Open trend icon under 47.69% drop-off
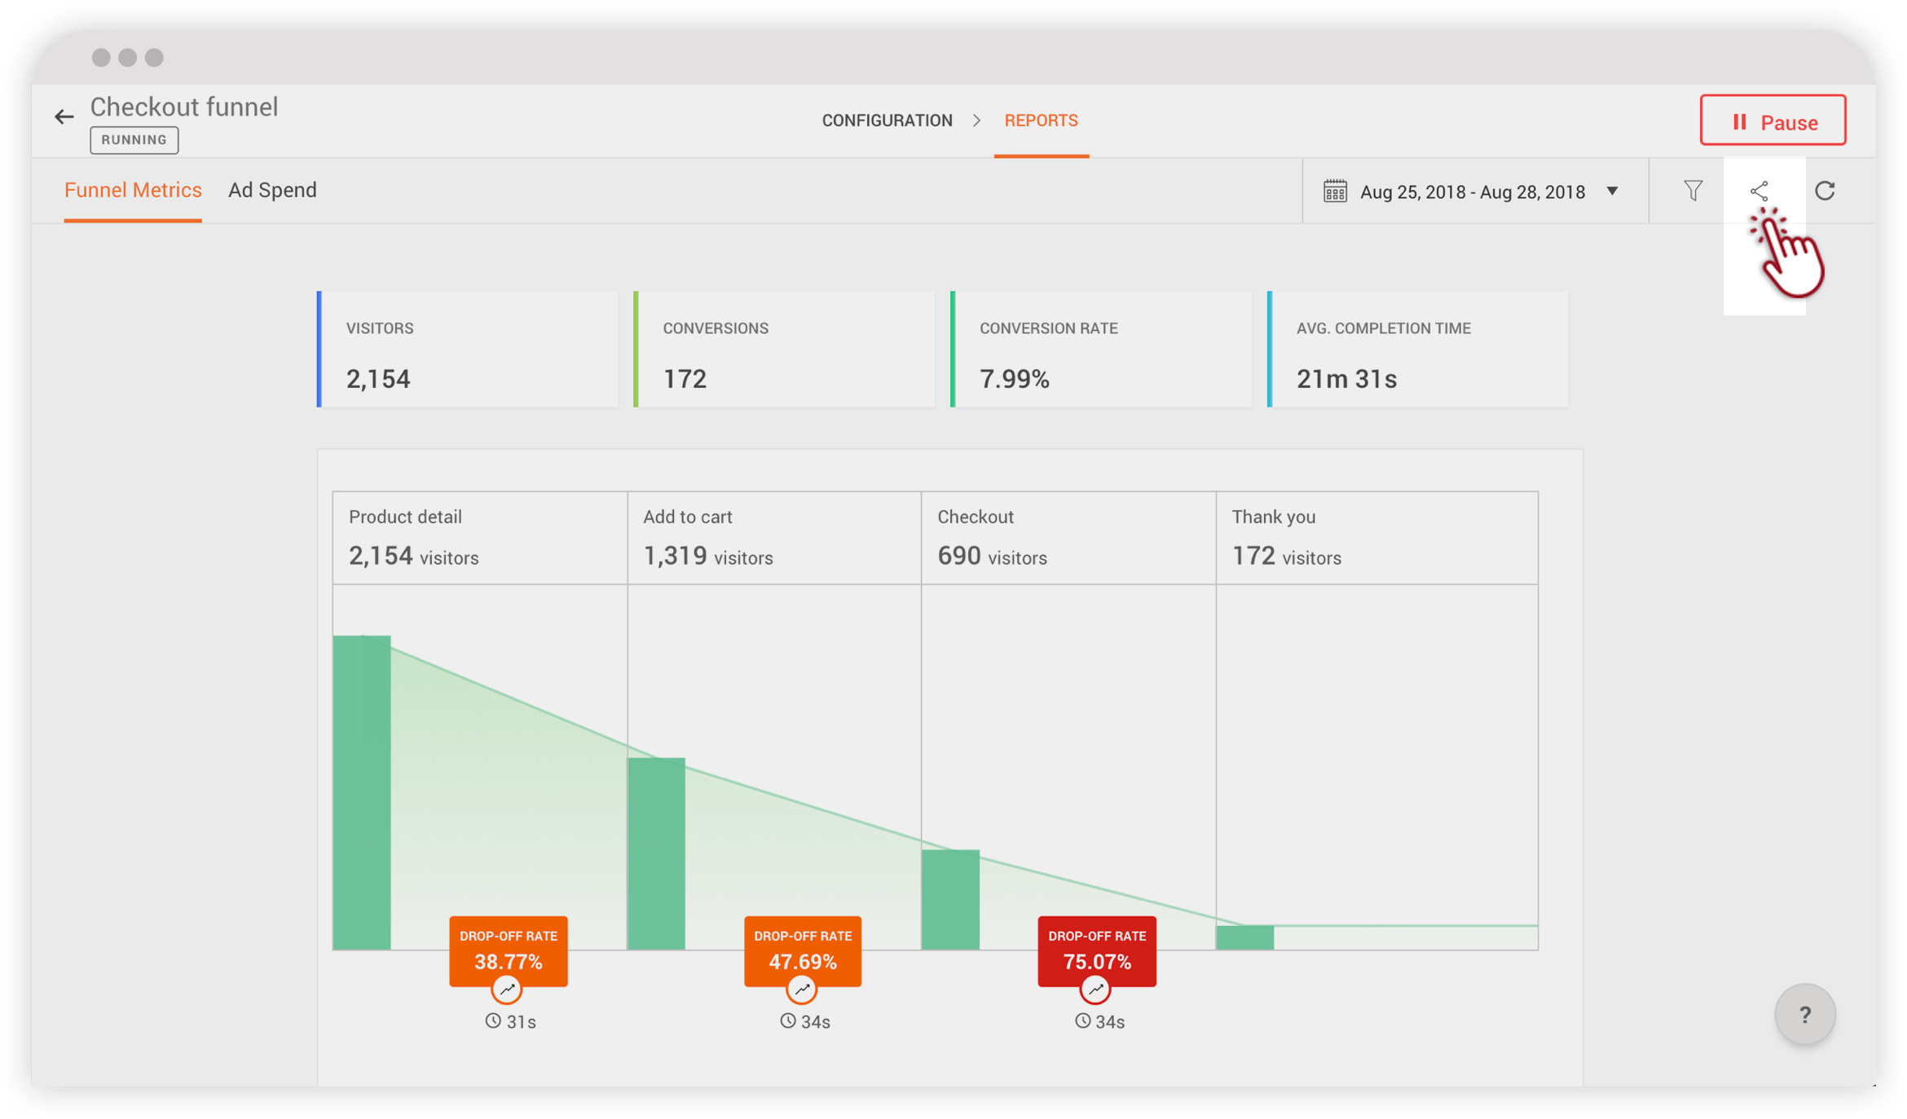Viewport: 1907px width, 1119px height. coord(802,989)
